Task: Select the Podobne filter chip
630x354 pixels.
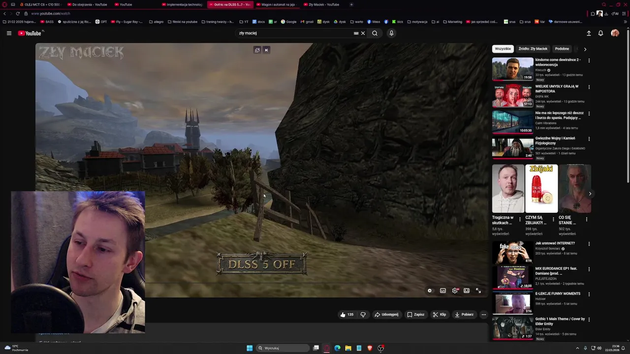Action: coord(562,49)
